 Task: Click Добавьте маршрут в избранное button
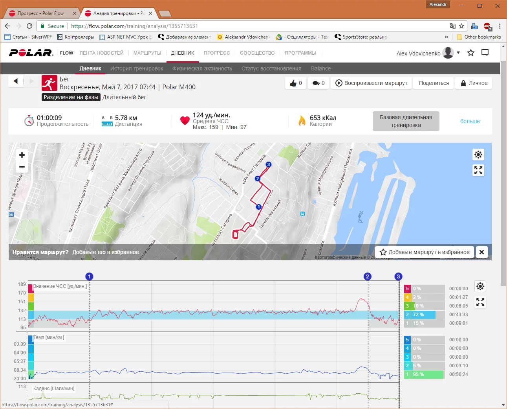(425, 252)
